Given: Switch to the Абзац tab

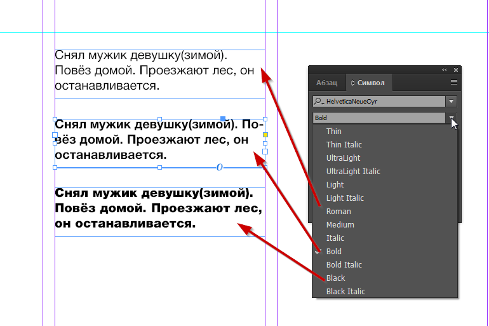Looking at the screenshot, I should click(327, 83).
